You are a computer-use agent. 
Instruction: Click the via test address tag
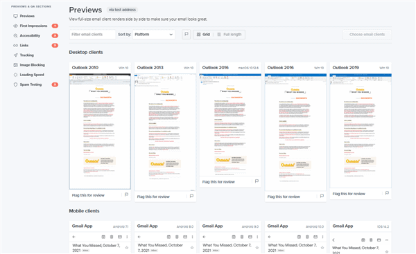[122, 10]
